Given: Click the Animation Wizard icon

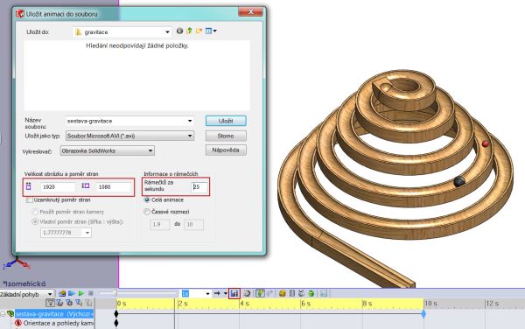Looking at the screenshot, I should [x=247, y=293].
